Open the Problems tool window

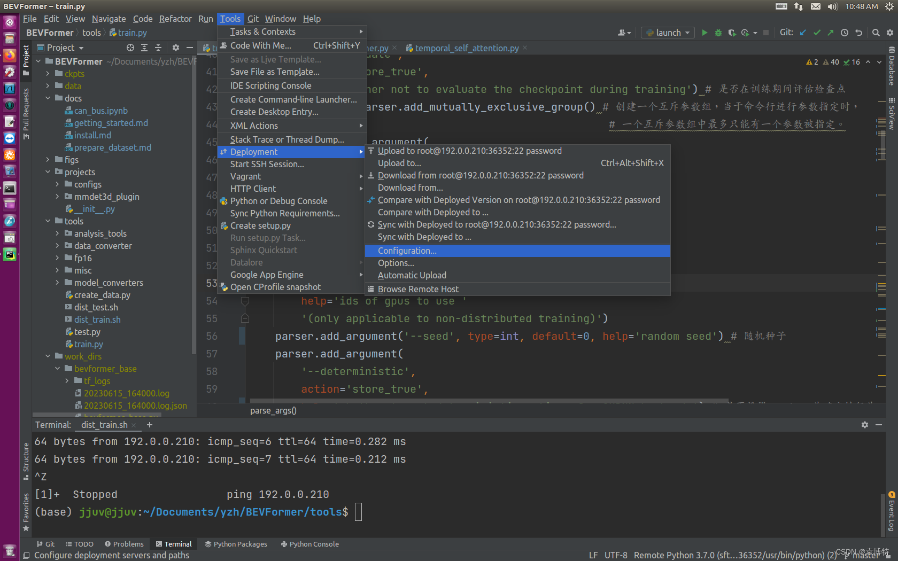[x=124, y=544]
